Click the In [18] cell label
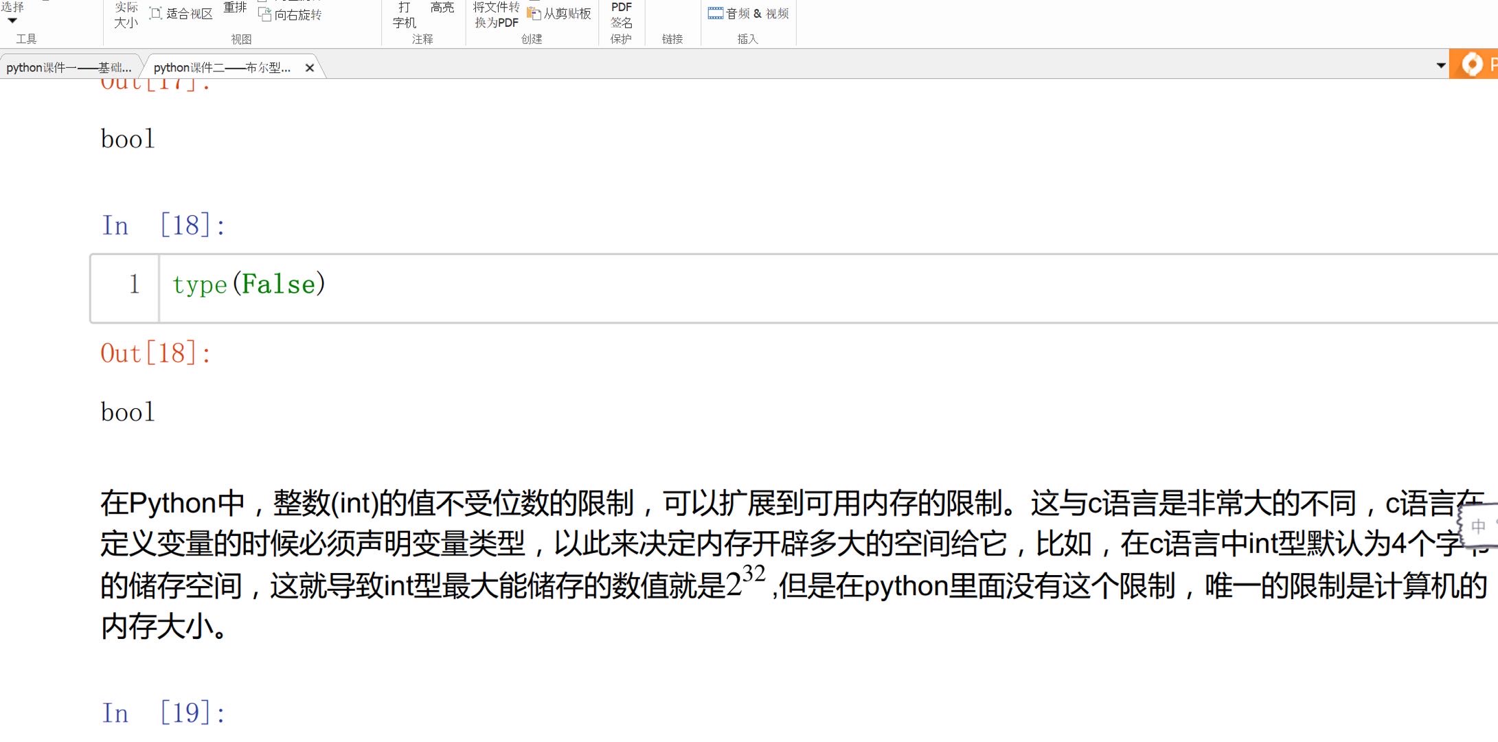The width and height of the screenshot is (1498, 742). 163,225
